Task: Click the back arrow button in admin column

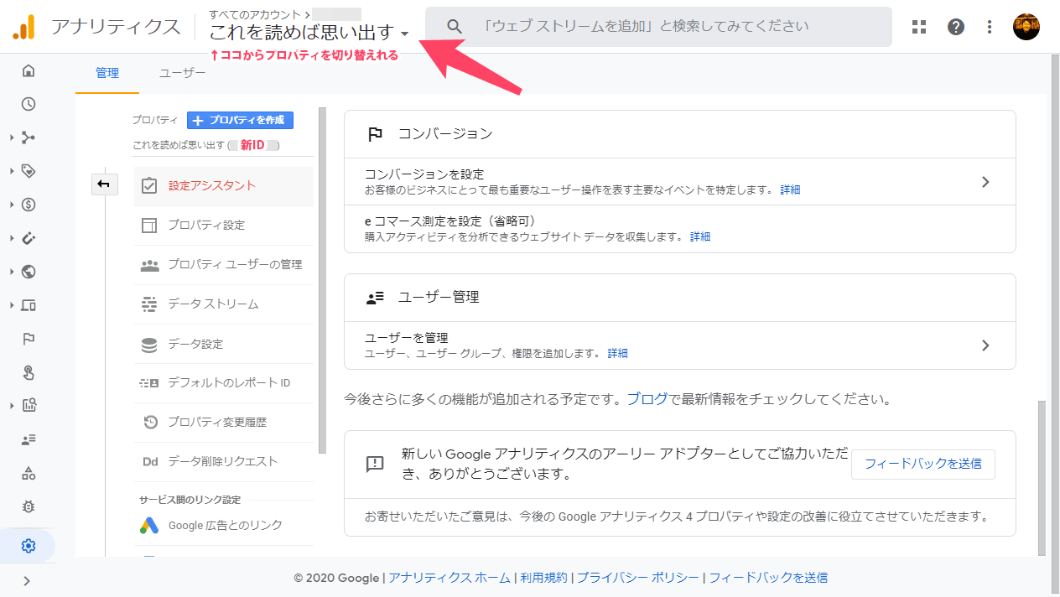Action: pos(104,184)
